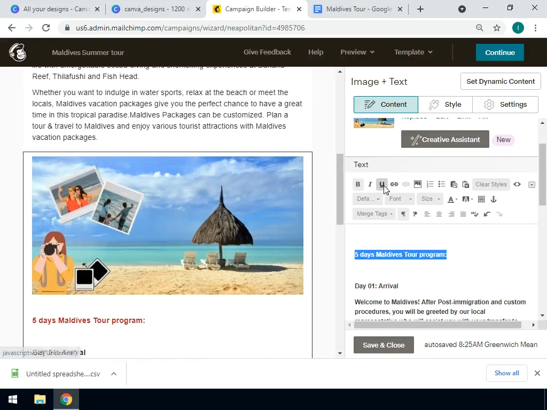Align text right

pyautogui.click(x=451, y=214)
